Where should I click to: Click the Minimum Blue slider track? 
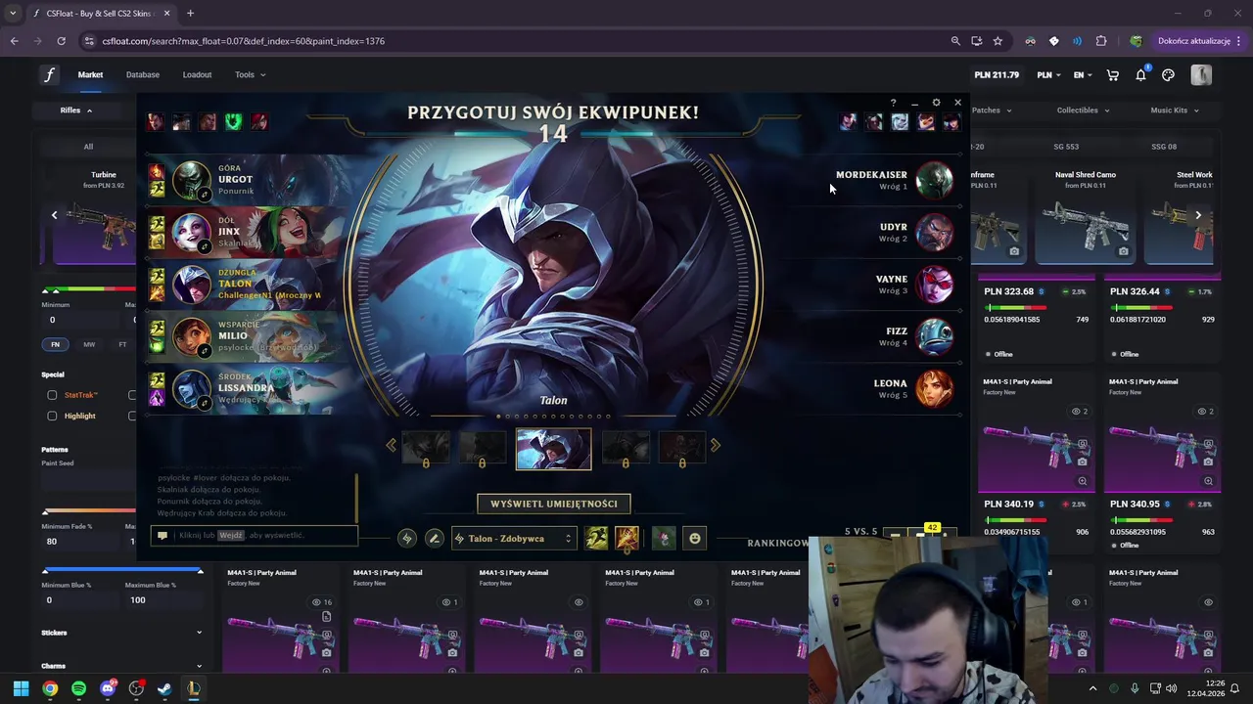click(122, 570)
